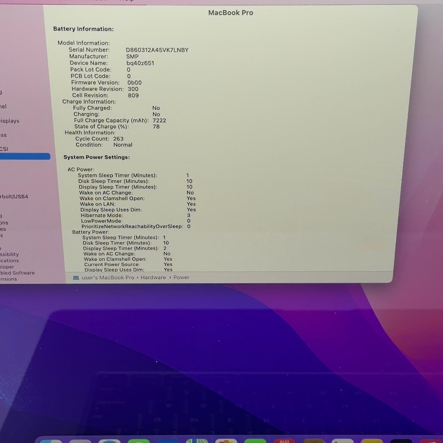This screenshot has height=443, width=443.
Task: Select the Developer sidebar entry
Action: [7, 267]
